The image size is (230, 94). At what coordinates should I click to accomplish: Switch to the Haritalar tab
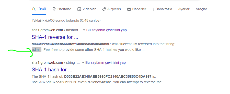[x=62, y=9]
